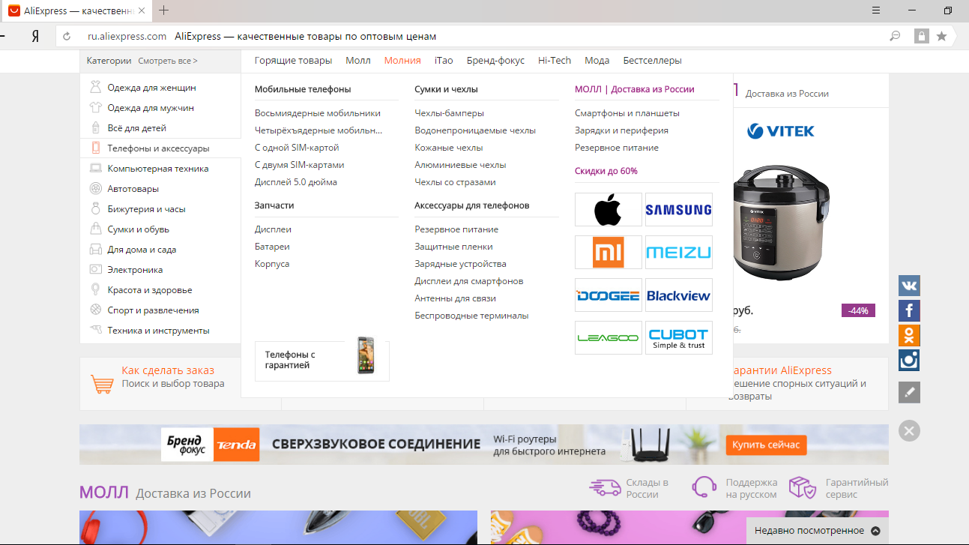Switch to the 'Молл' tab
This screenshot has height=545, width=969.
coord(358,61)
